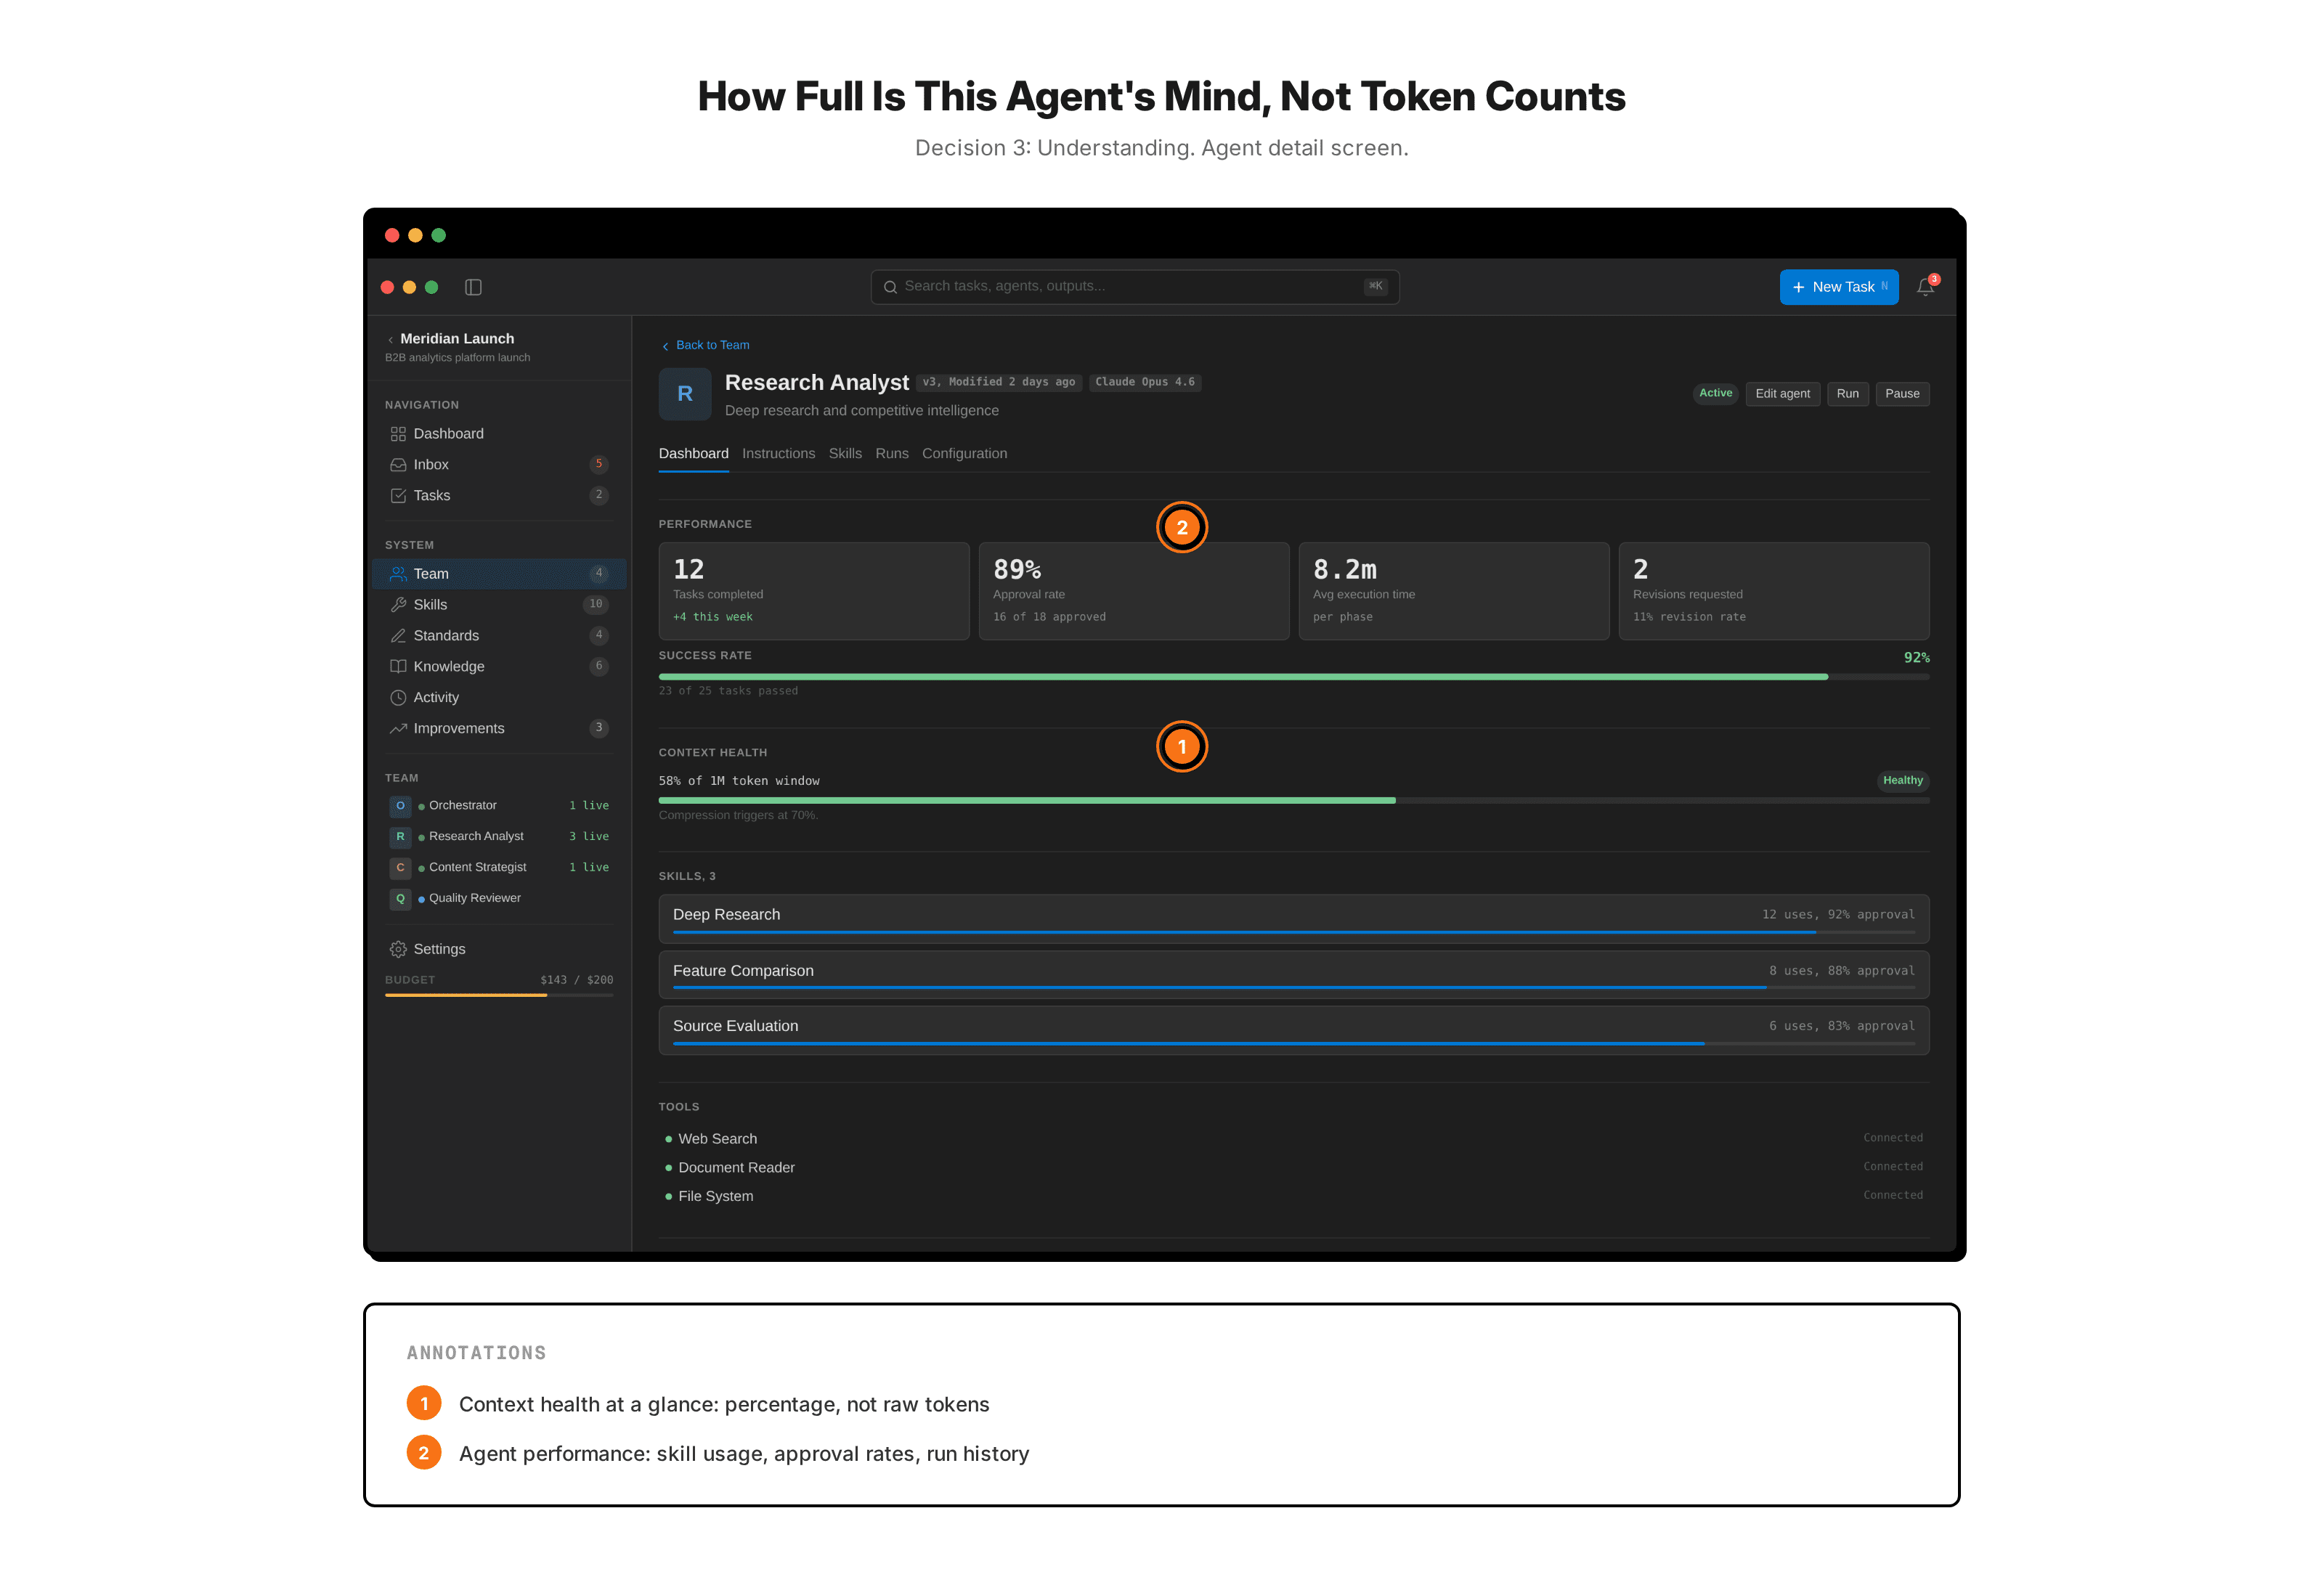
Task: Open the Improvements navigation item
Action: click(x=499, y=728)
